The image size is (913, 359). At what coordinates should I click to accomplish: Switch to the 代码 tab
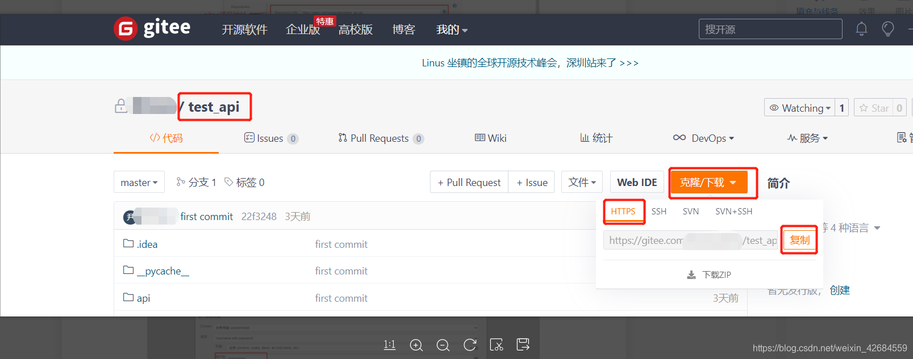166,138
